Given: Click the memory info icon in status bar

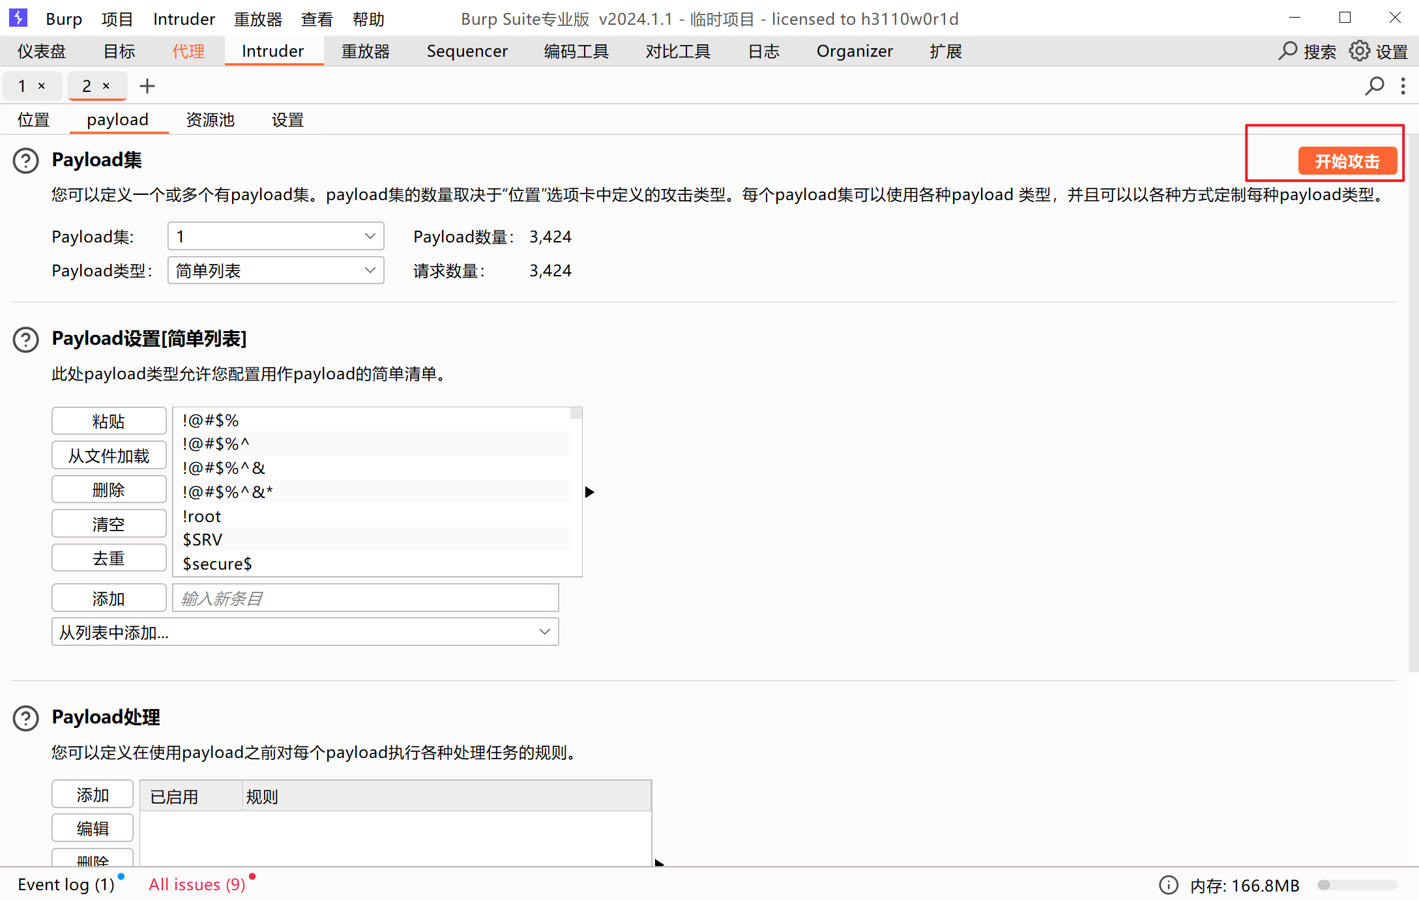Looking at the screenshot, I should 1169,885.
